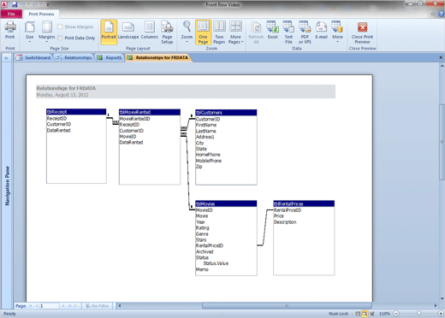
Task: Send report by E-mail
Action: (321, 30)
